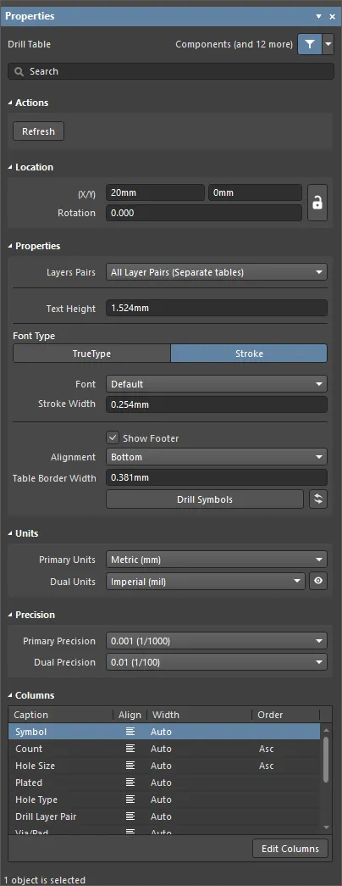Click the Hole Size row alignment icon
Viewport: 342px width, 886px height.
coord(130,766)
